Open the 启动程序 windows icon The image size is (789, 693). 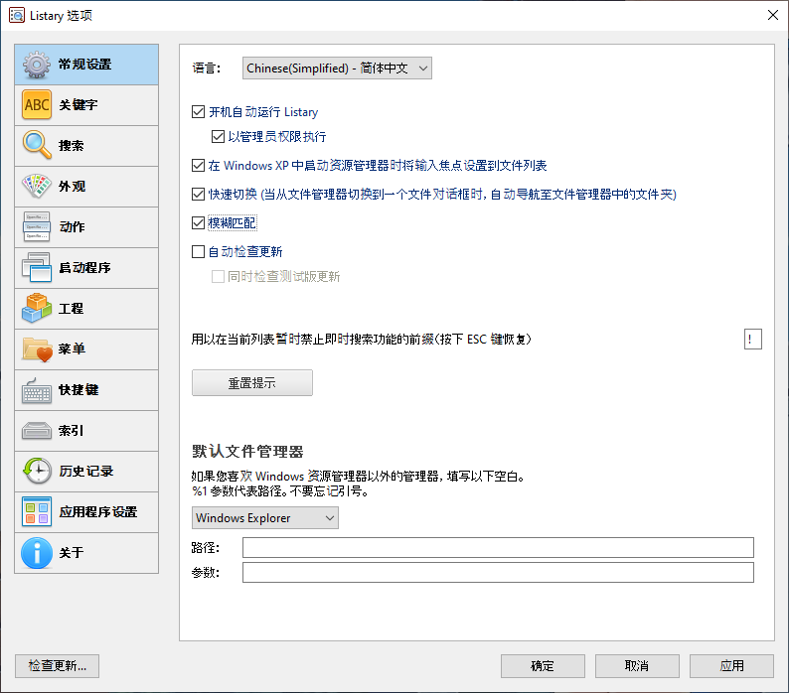[37, 268]
